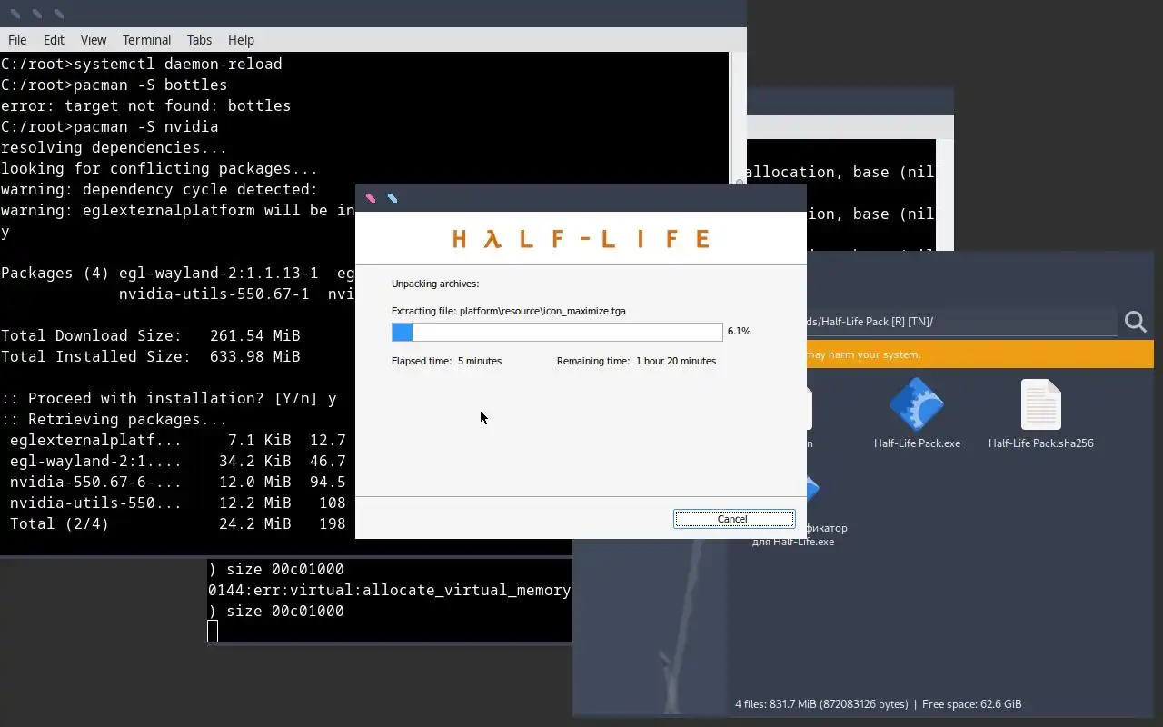The image size is (1163, 727).
Task: Click the file manager search magnifier icon
Action: 1136,322
